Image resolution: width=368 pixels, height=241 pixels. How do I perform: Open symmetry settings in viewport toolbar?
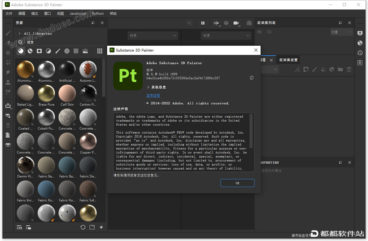(217, 23)
